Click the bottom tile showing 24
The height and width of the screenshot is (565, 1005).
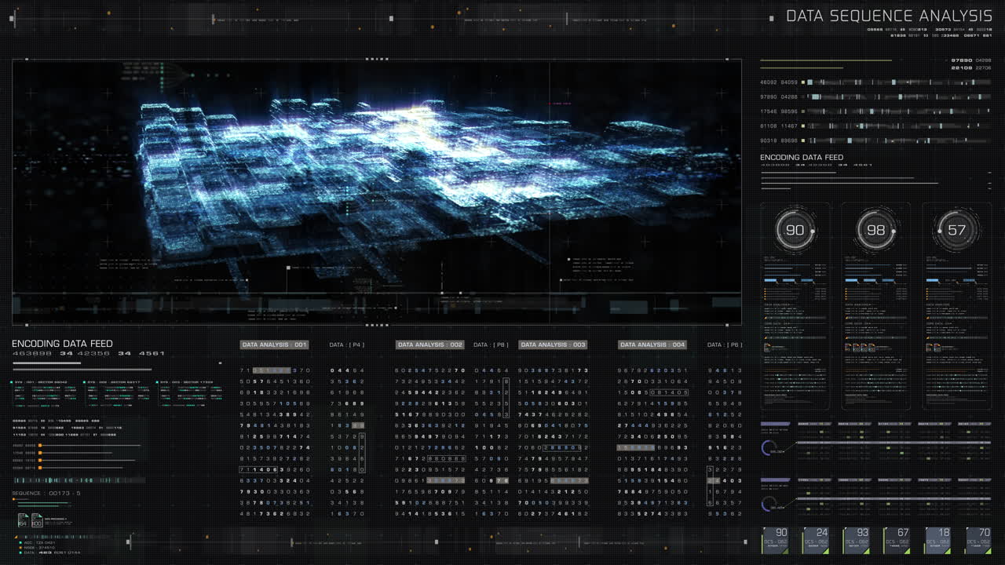pyautogui.click(x=815, y=540)
